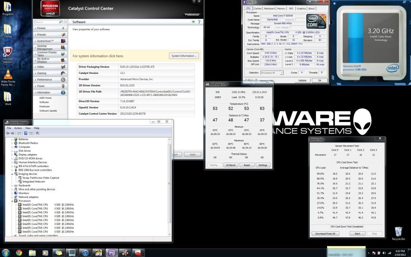Image resolution: width=411 pixels, height=257 pixels.
Task: Open the Programs desktop folder
Action: 8,8
